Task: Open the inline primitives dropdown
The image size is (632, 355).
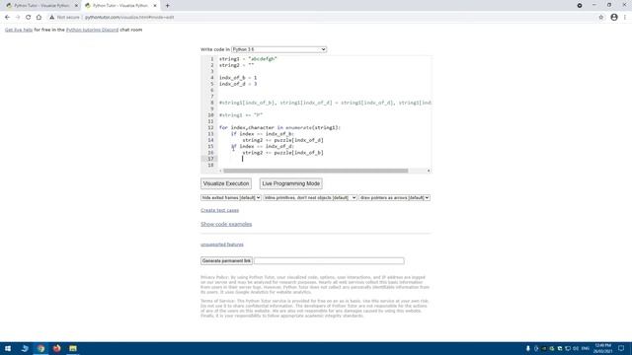Action: tap(310, 197)
